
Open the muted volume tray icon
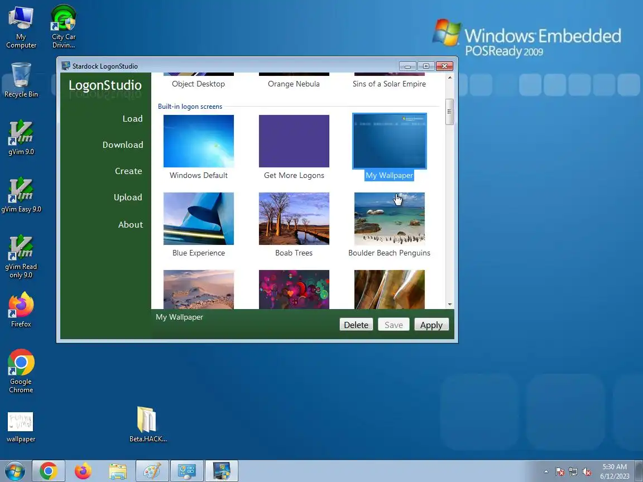point(587,472)
